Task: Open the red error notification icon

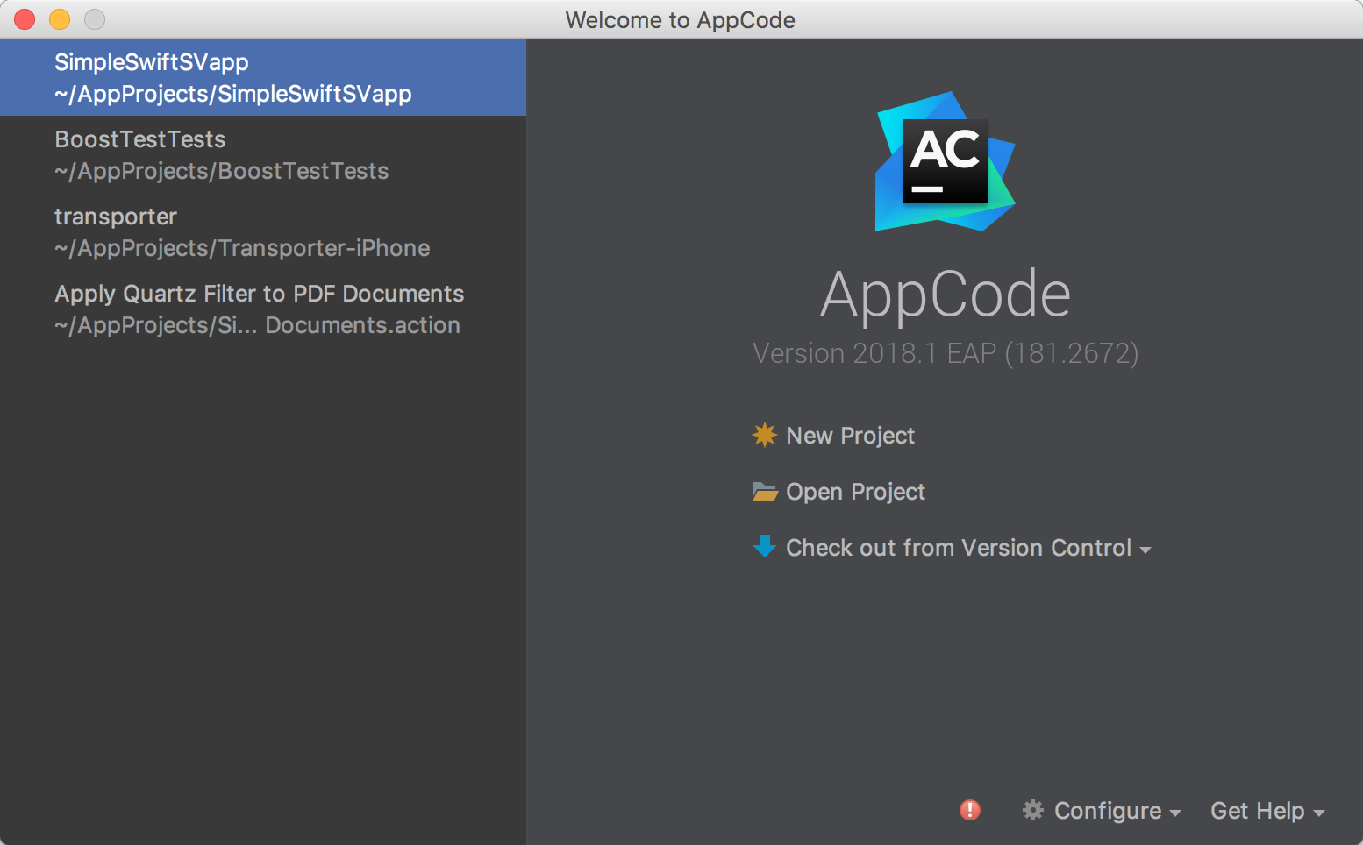Action: [969, 810]
